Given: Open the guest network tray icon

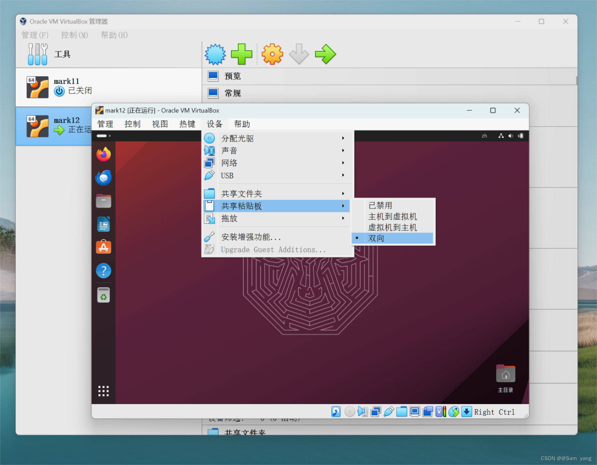Looking at the screenshot, I should tap(501, 136).
